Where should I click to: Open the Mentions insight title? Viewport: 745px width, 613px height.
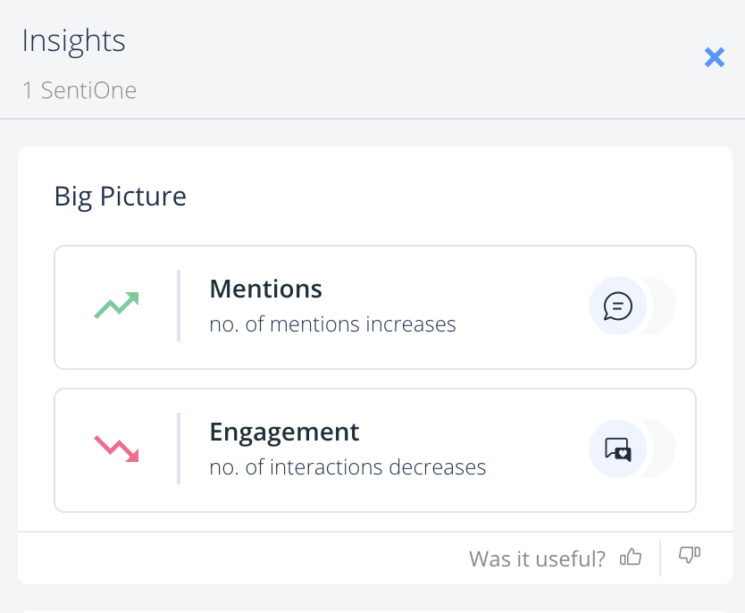(x=265, y=289)
